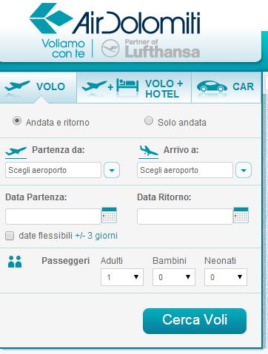Click the passengers people icon

click(15, 262)
